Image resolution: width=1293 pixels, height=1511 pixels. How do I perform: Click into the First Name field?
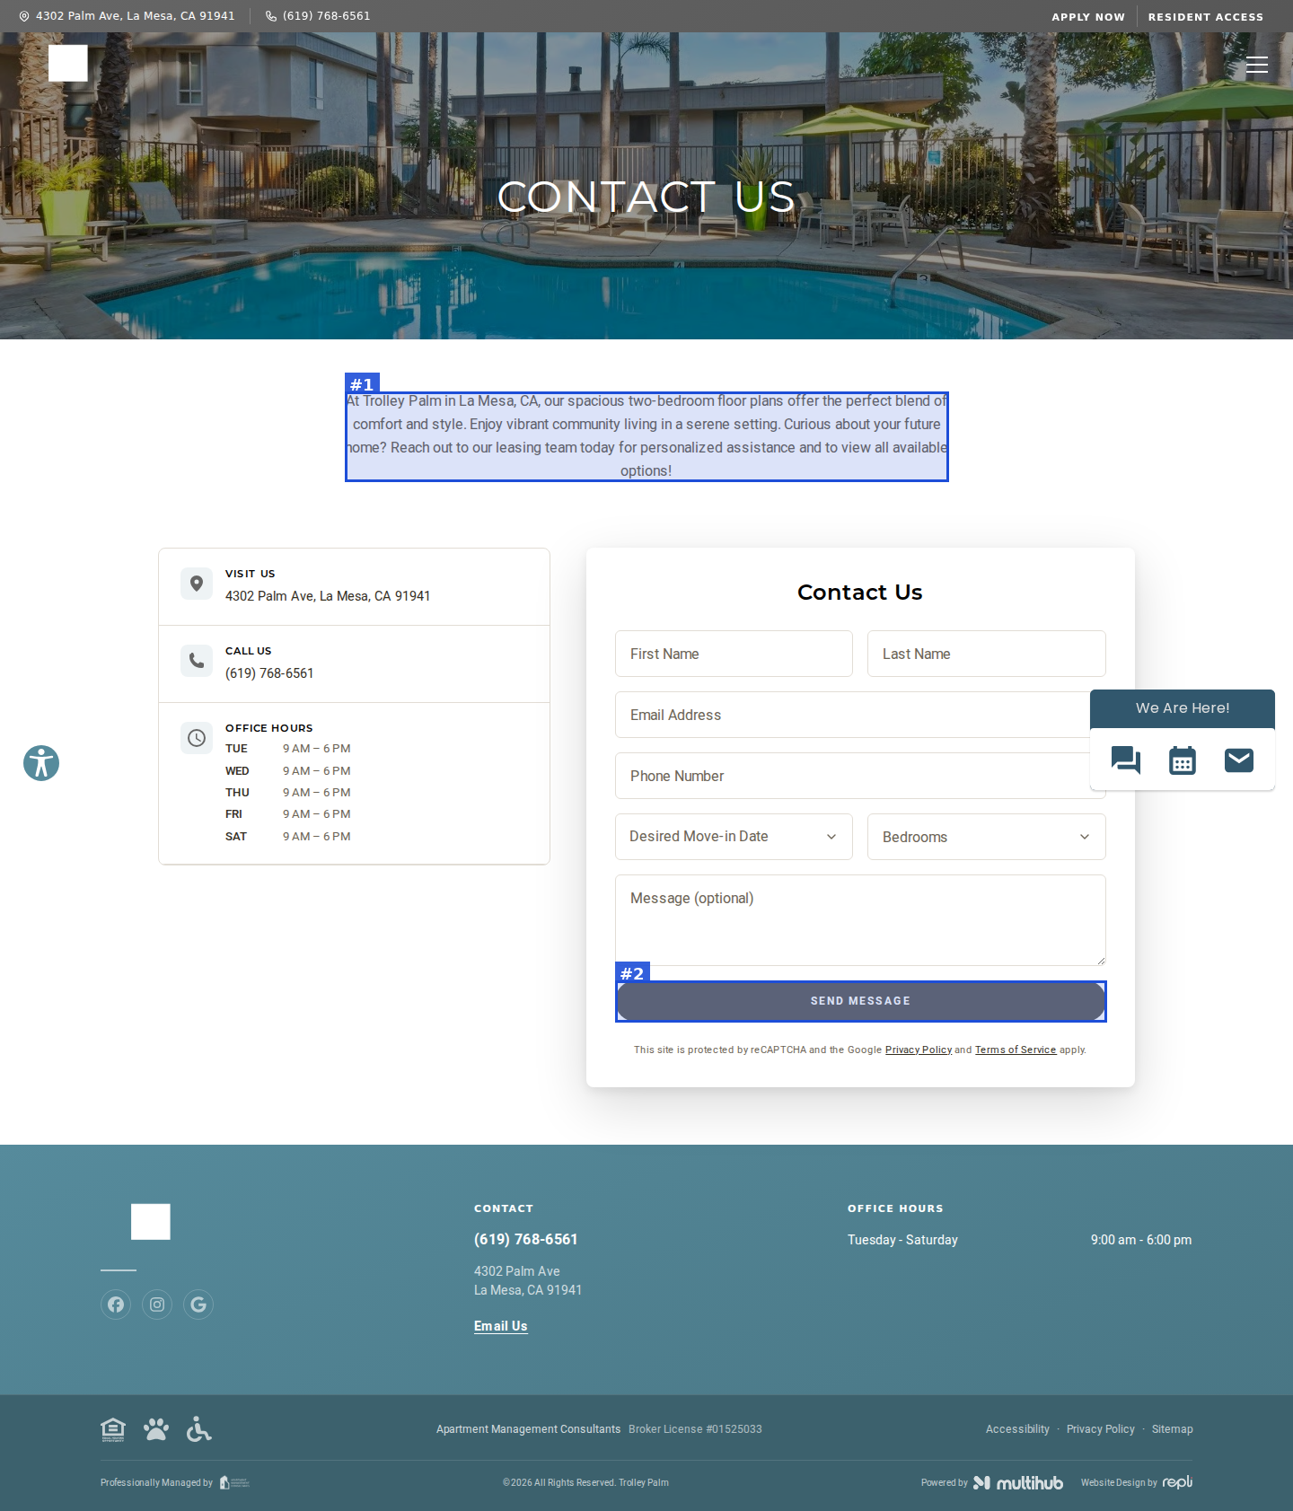pyautogui.click(x=734, y=654)
